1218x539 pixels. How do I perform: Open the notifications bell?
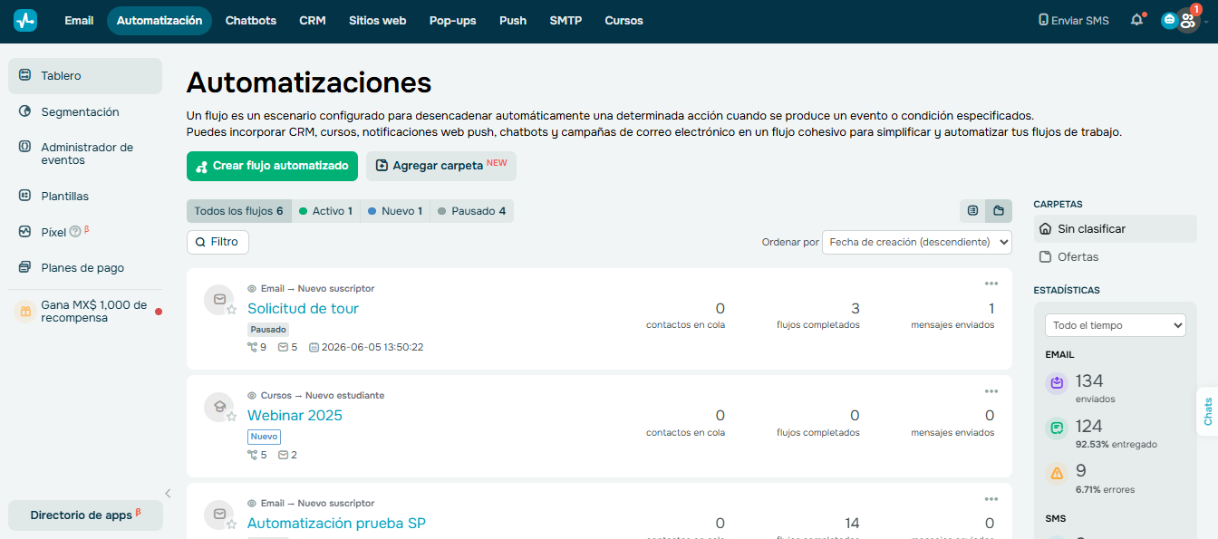tap(1136, 20)
